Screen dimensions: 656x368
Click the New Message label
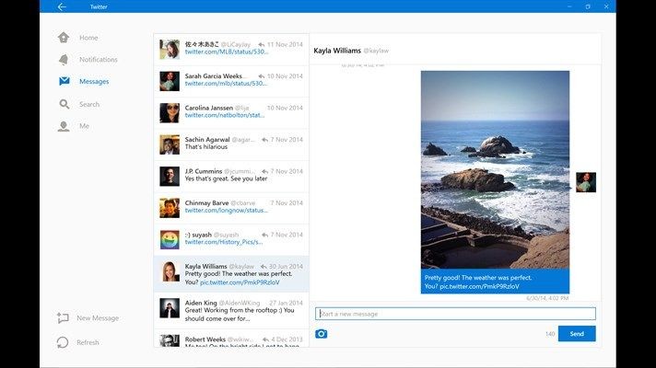pos(98,318)
